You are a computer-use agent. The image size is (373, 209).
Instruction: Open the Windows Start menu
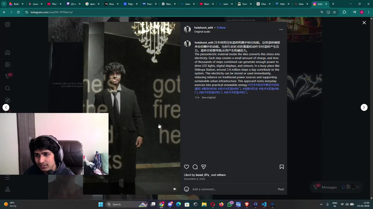point(101,204)
